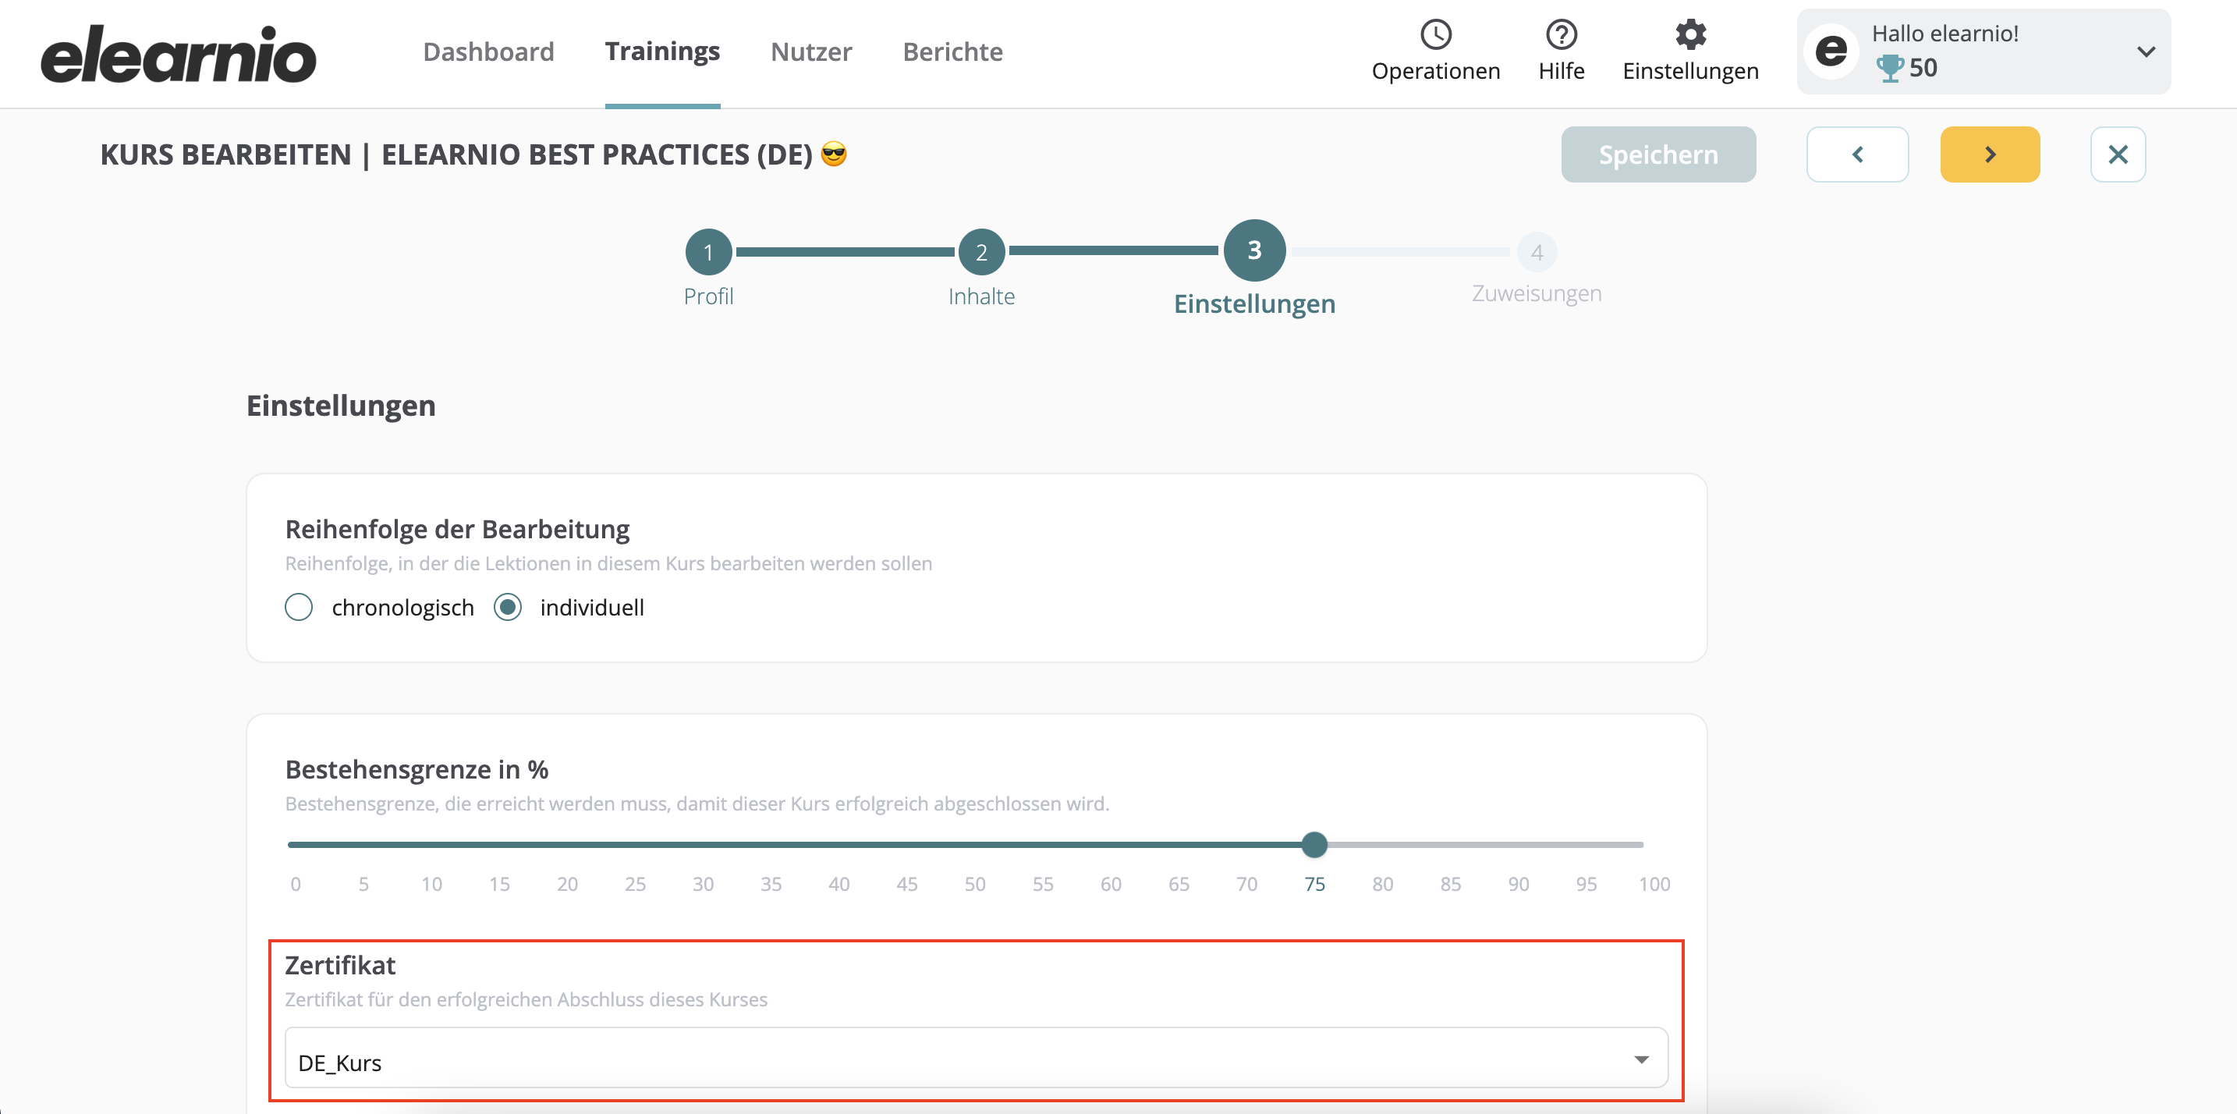Viewport: 2237px width, 1114px height.
Task: Select the individuell radio option
Action: tap(507, 606)
